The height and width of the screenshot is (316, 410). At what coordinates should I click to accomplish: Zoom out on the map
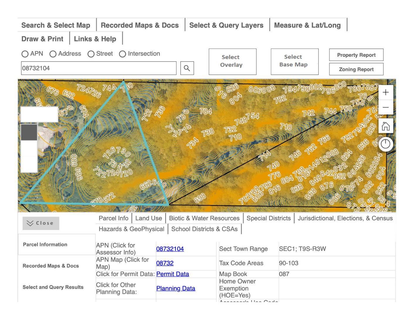click(385, 107)
